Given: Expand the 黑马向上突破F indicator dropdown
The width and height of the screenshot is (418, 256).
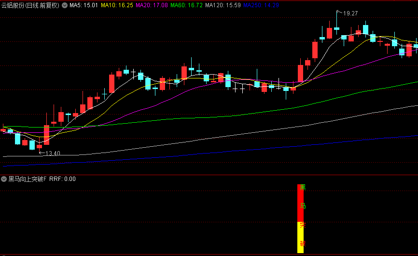Looking at the screenshot, I should (x=4, y=179).
